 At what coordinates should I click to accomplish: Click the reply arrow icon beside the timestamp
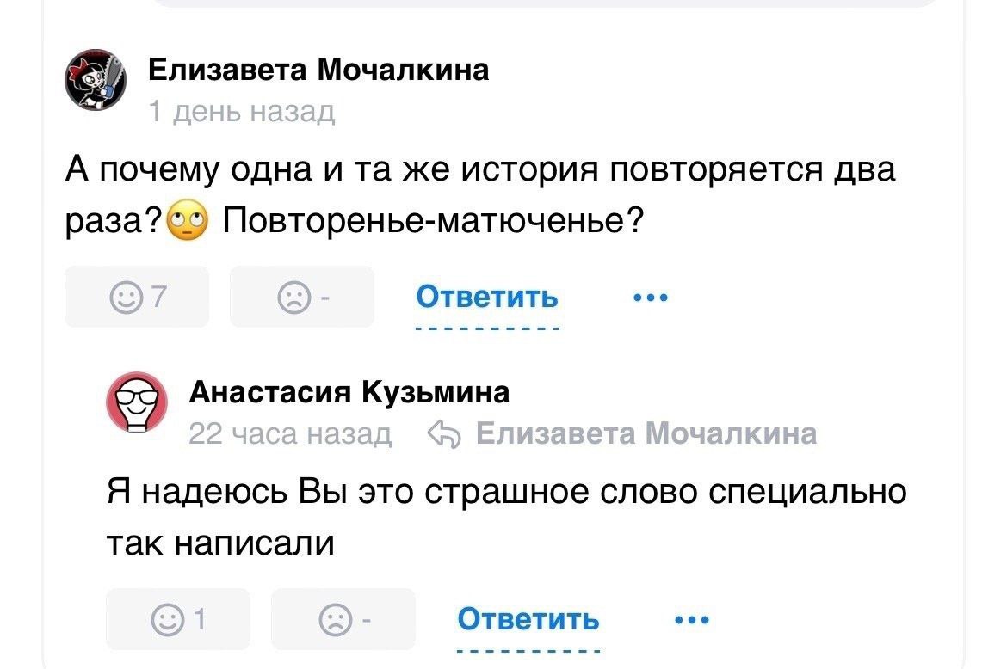[442, 434]
